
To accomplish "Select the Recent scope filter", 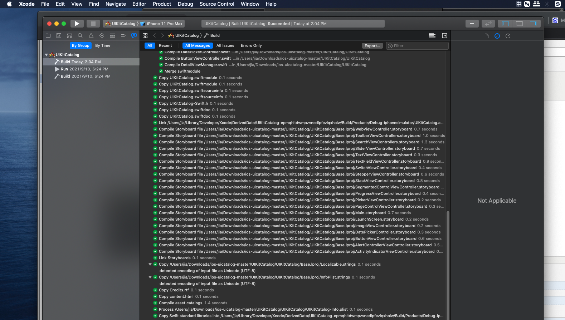I will click(x=165, y=45).
